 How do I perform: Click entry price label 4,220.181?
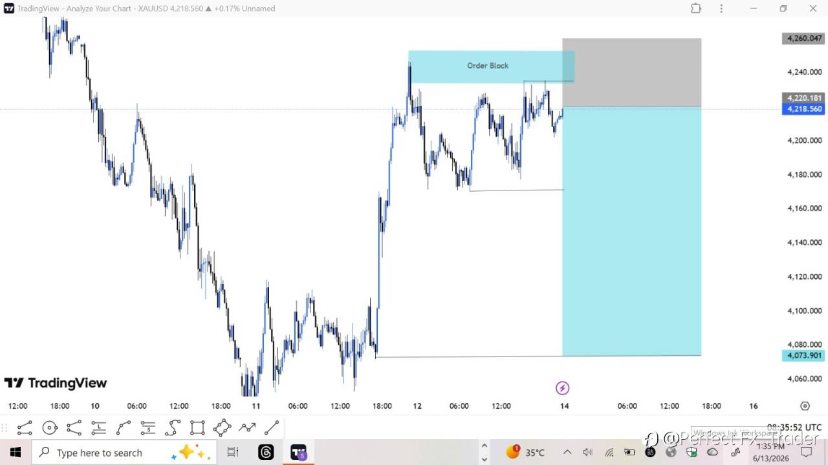point(803,98)
